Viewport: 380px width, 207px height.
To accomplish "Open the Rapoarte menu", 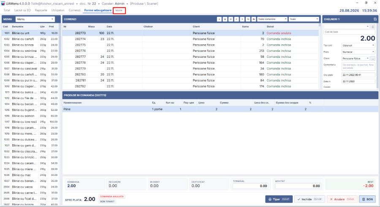I will tap(41, 10).
